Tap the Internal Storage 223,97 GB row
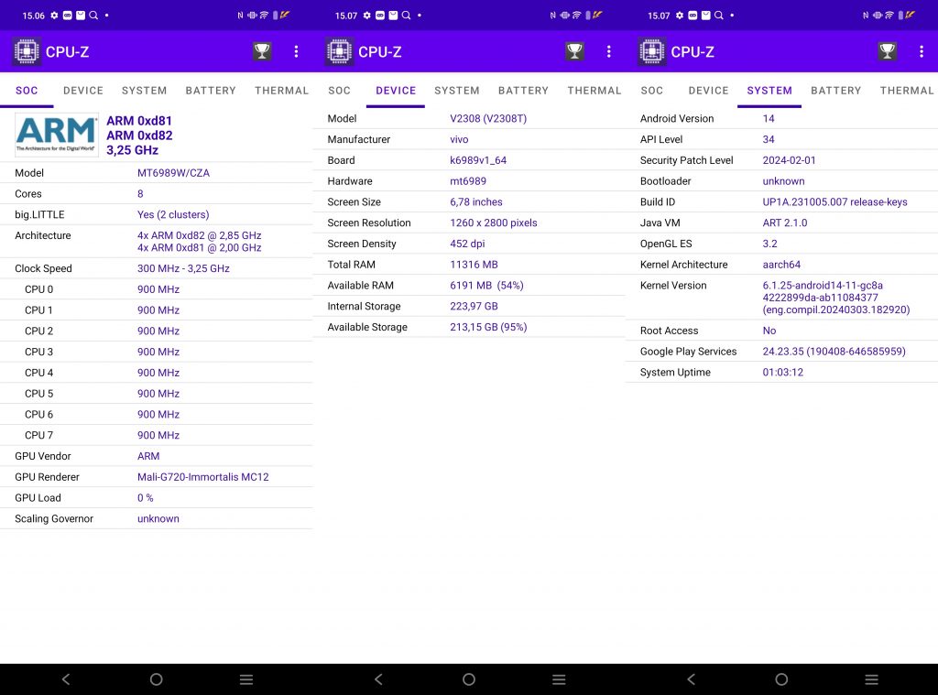This screenshot has height=695, width=938. point(469,306)
